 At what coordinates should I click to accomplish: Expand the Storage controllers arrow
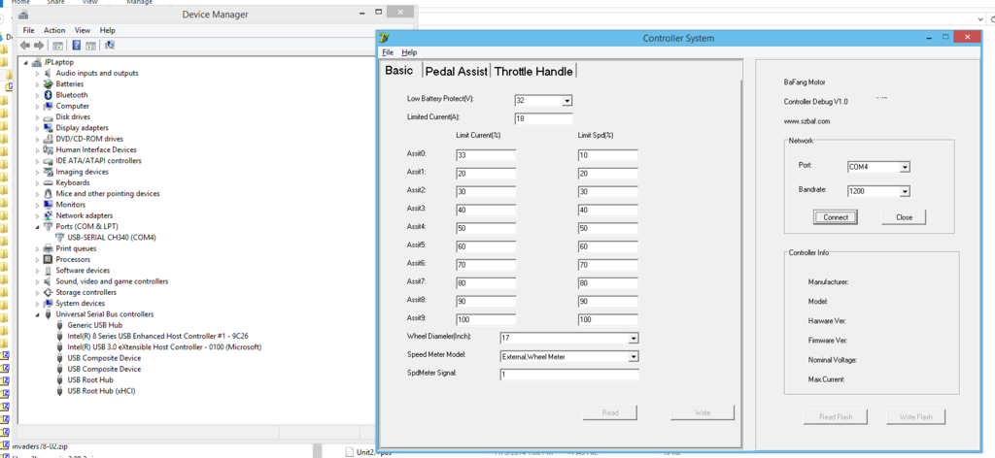click(x=38, y=293)
